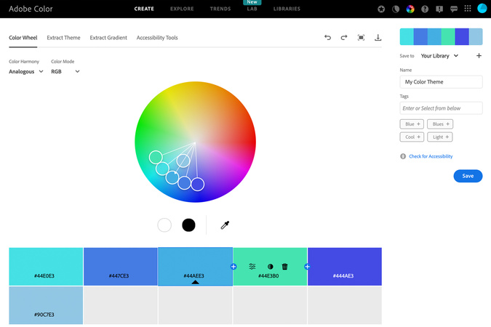Viewport: 491px width, 327px height.
Task: Click the download theme icon
Action: tap(378, 38)
